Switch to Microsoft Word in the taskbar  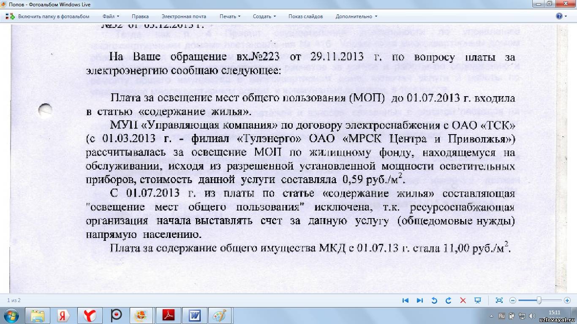point(194,316)
